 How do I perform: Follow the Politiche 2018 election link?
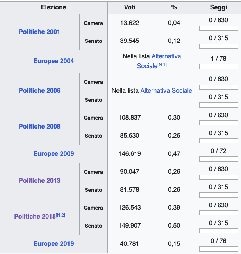[35, 217]
